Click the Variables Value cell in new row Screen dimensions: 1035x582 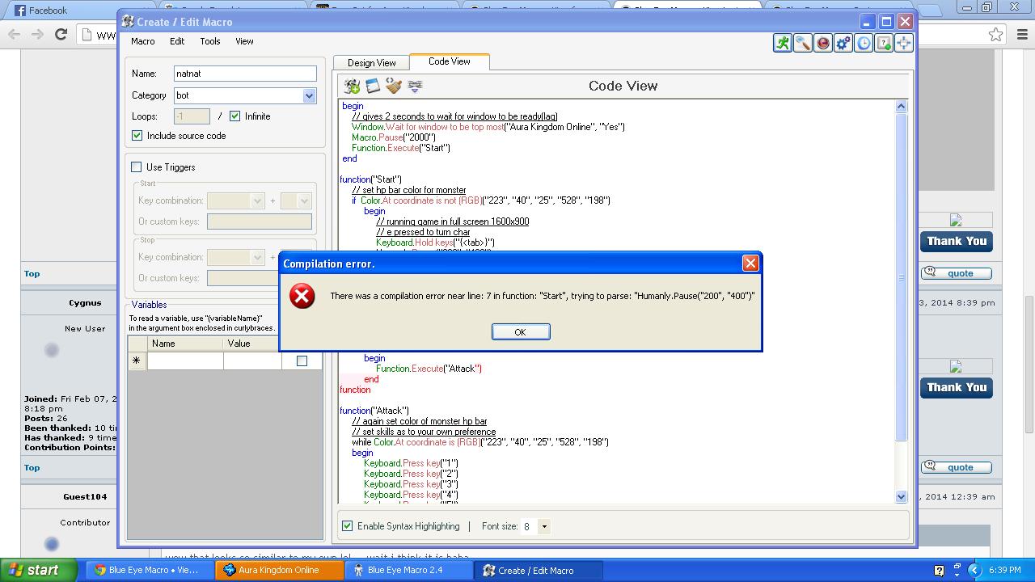(252, 361)
